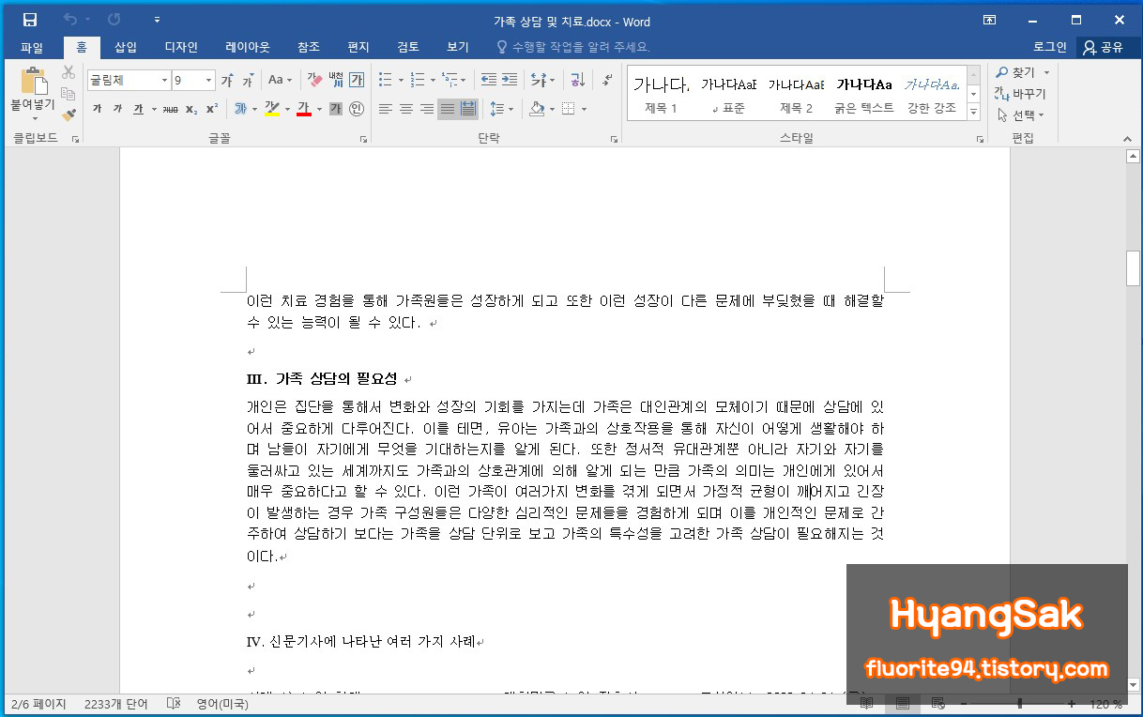1143x717 pixels.
Task: Open the Change Case Aa dropdown
Action: point(280,81)
